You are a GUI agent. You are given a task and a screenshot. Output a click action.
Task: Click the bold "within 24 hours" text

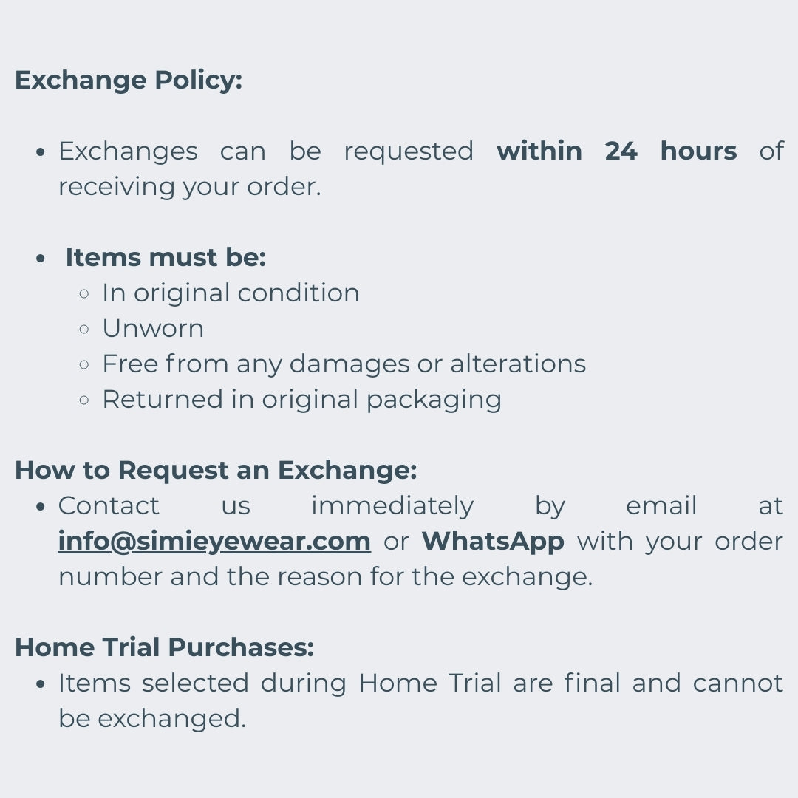pyautogui.click(x=616, y=151)
